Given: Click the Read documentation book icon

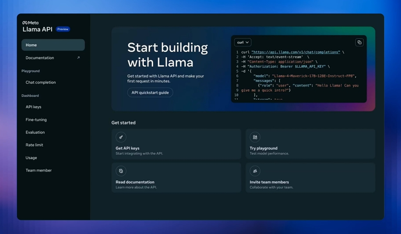Looking at the screenshot, I should point(121,171).
